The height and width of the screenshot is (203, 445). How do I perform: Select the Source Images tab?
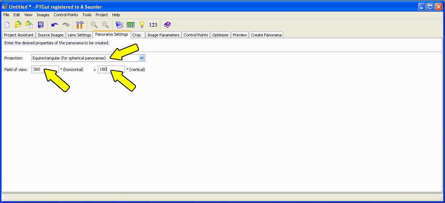(x=50, y=35)
